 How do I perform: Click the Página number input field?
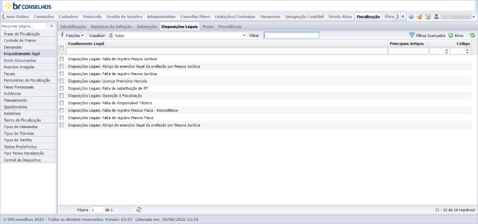coord(97,210)
